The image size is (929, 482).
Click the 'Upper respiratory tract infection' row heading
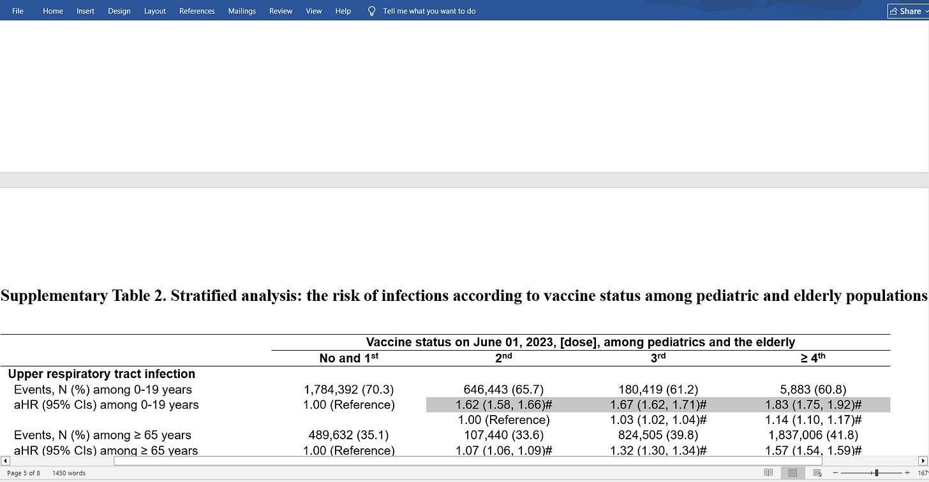pyautogui.click(x=101, y=374)
